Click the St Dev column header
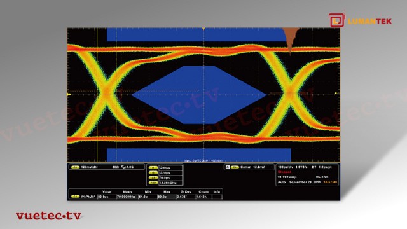407x229 pixels. click(186, 192)
